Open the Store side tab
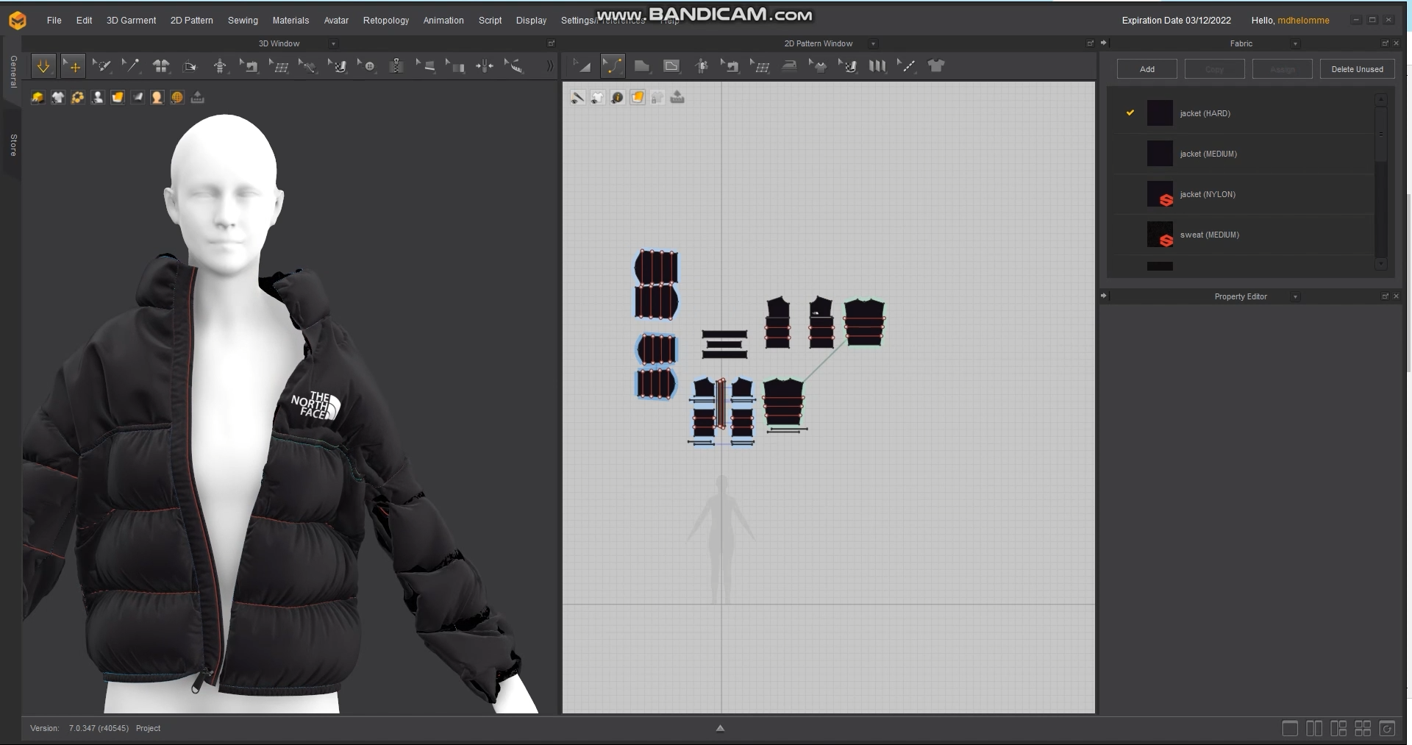This screenshot has width=1412, height=745. (13, 145)
